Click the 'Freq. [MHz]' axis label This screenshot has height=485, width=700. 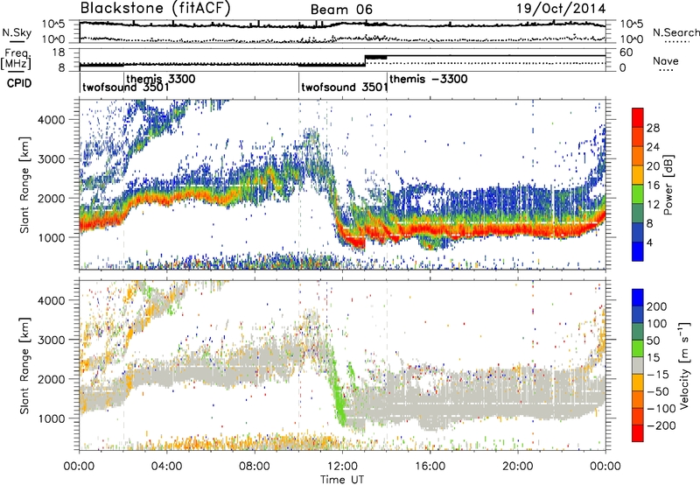(16, 60)
